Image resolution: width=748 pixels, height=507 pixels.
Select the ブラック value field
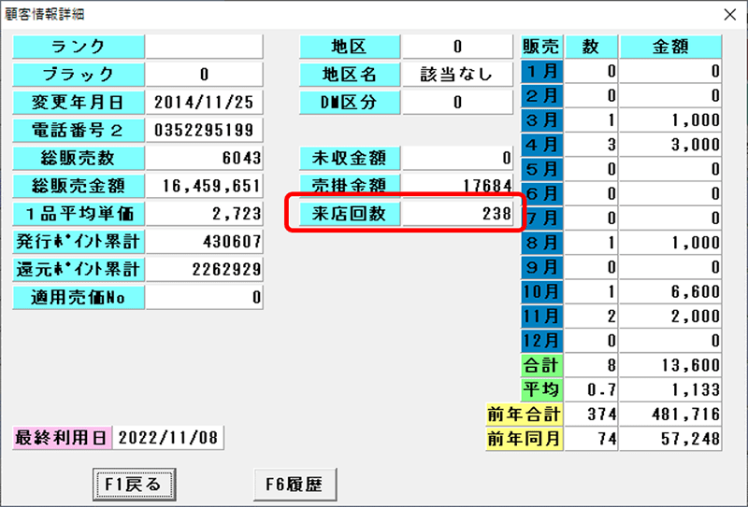[205, 75]
